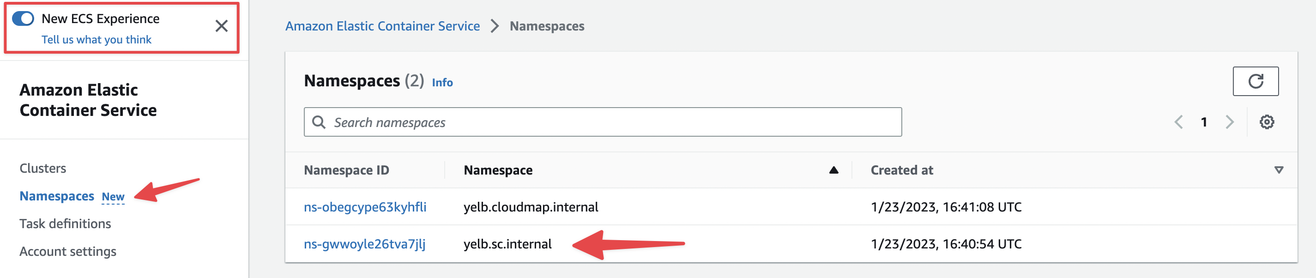Focus the Search namespaces field
The width and height of the screenshot is (1316, 278).
tap(602, 122)
